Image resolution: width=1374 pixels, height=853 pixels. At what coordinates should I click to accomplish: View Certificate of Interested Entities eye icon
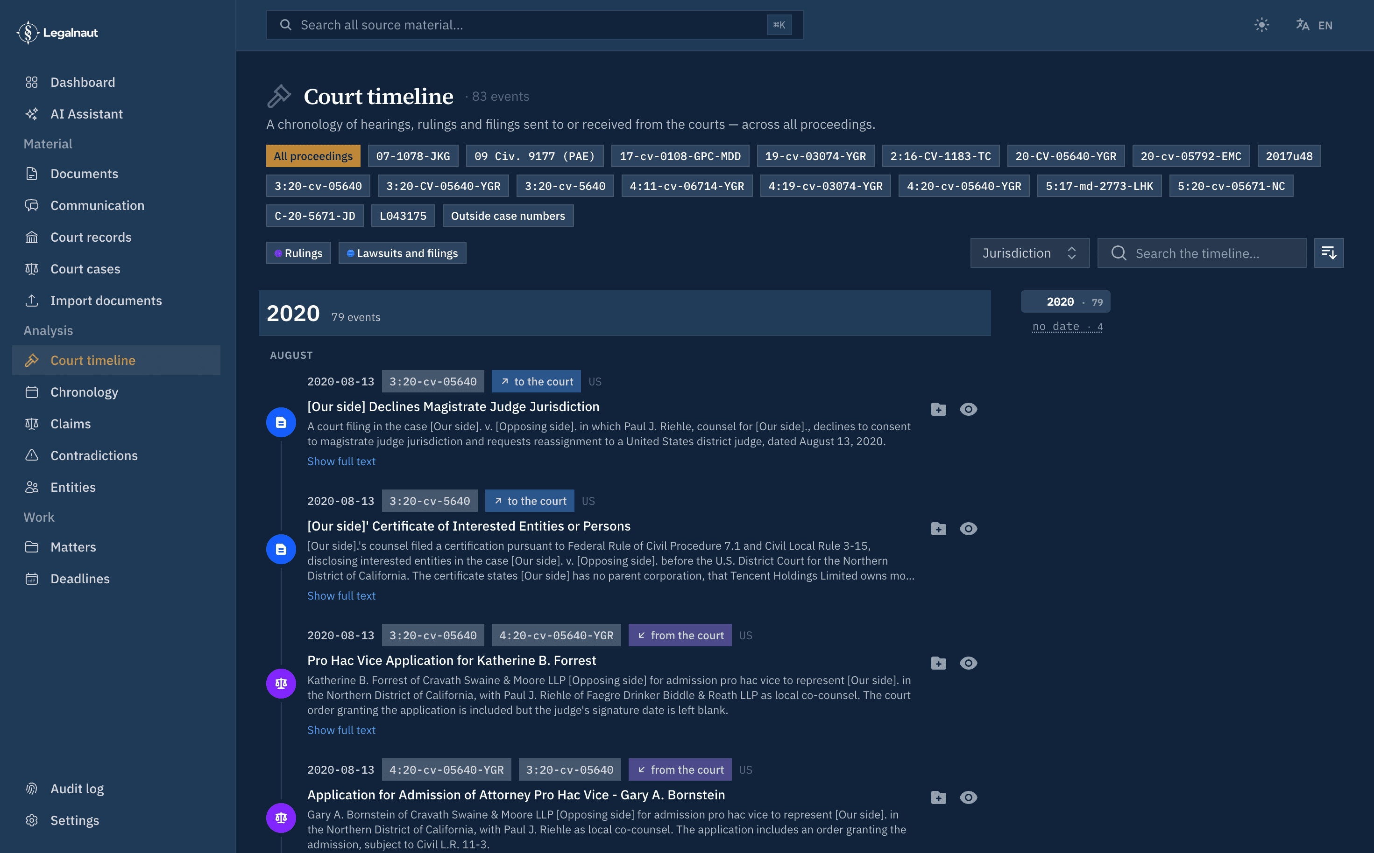pos(968,529)
